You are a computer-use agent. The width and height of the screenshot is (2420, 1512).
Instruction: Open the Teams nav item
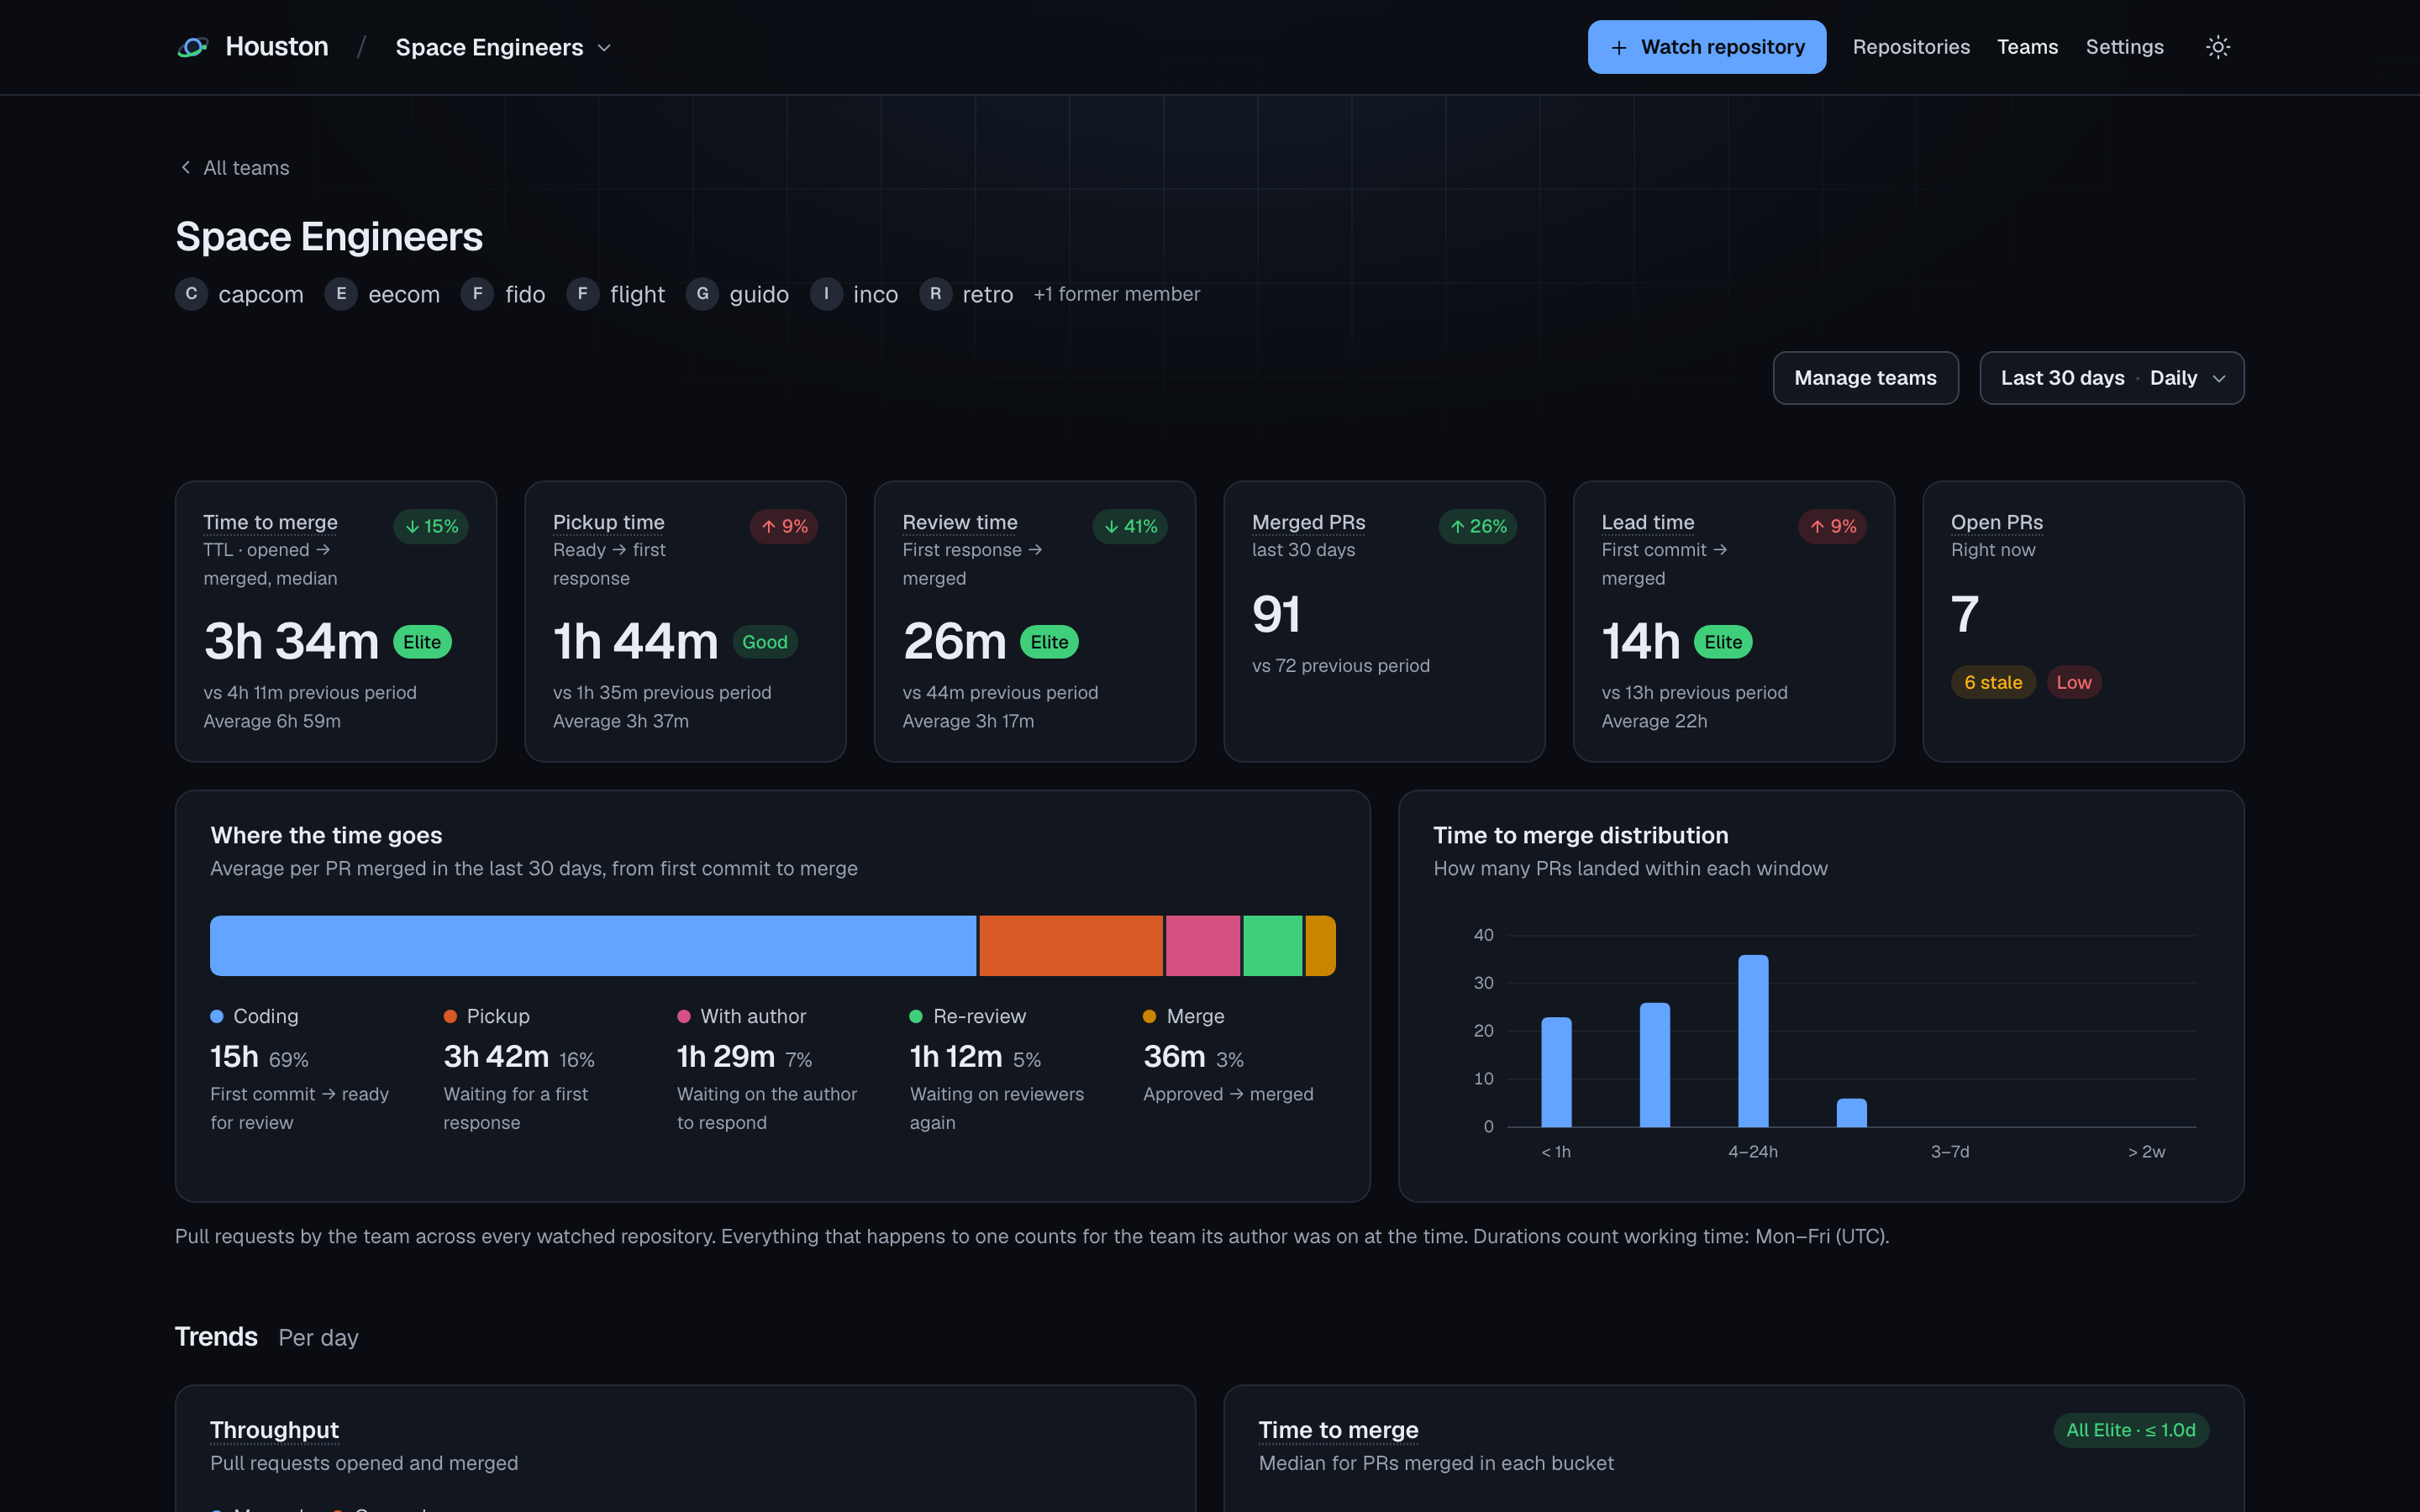click(2027, 47)
